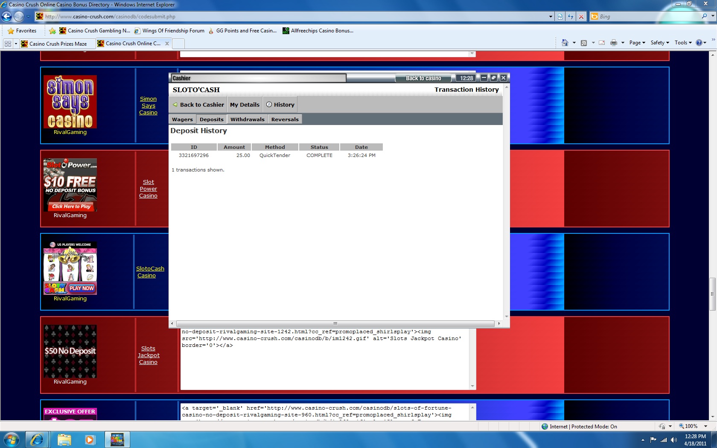717x448 pixels.
Task: Open the Read Mail icon
Action: point(602,43)
